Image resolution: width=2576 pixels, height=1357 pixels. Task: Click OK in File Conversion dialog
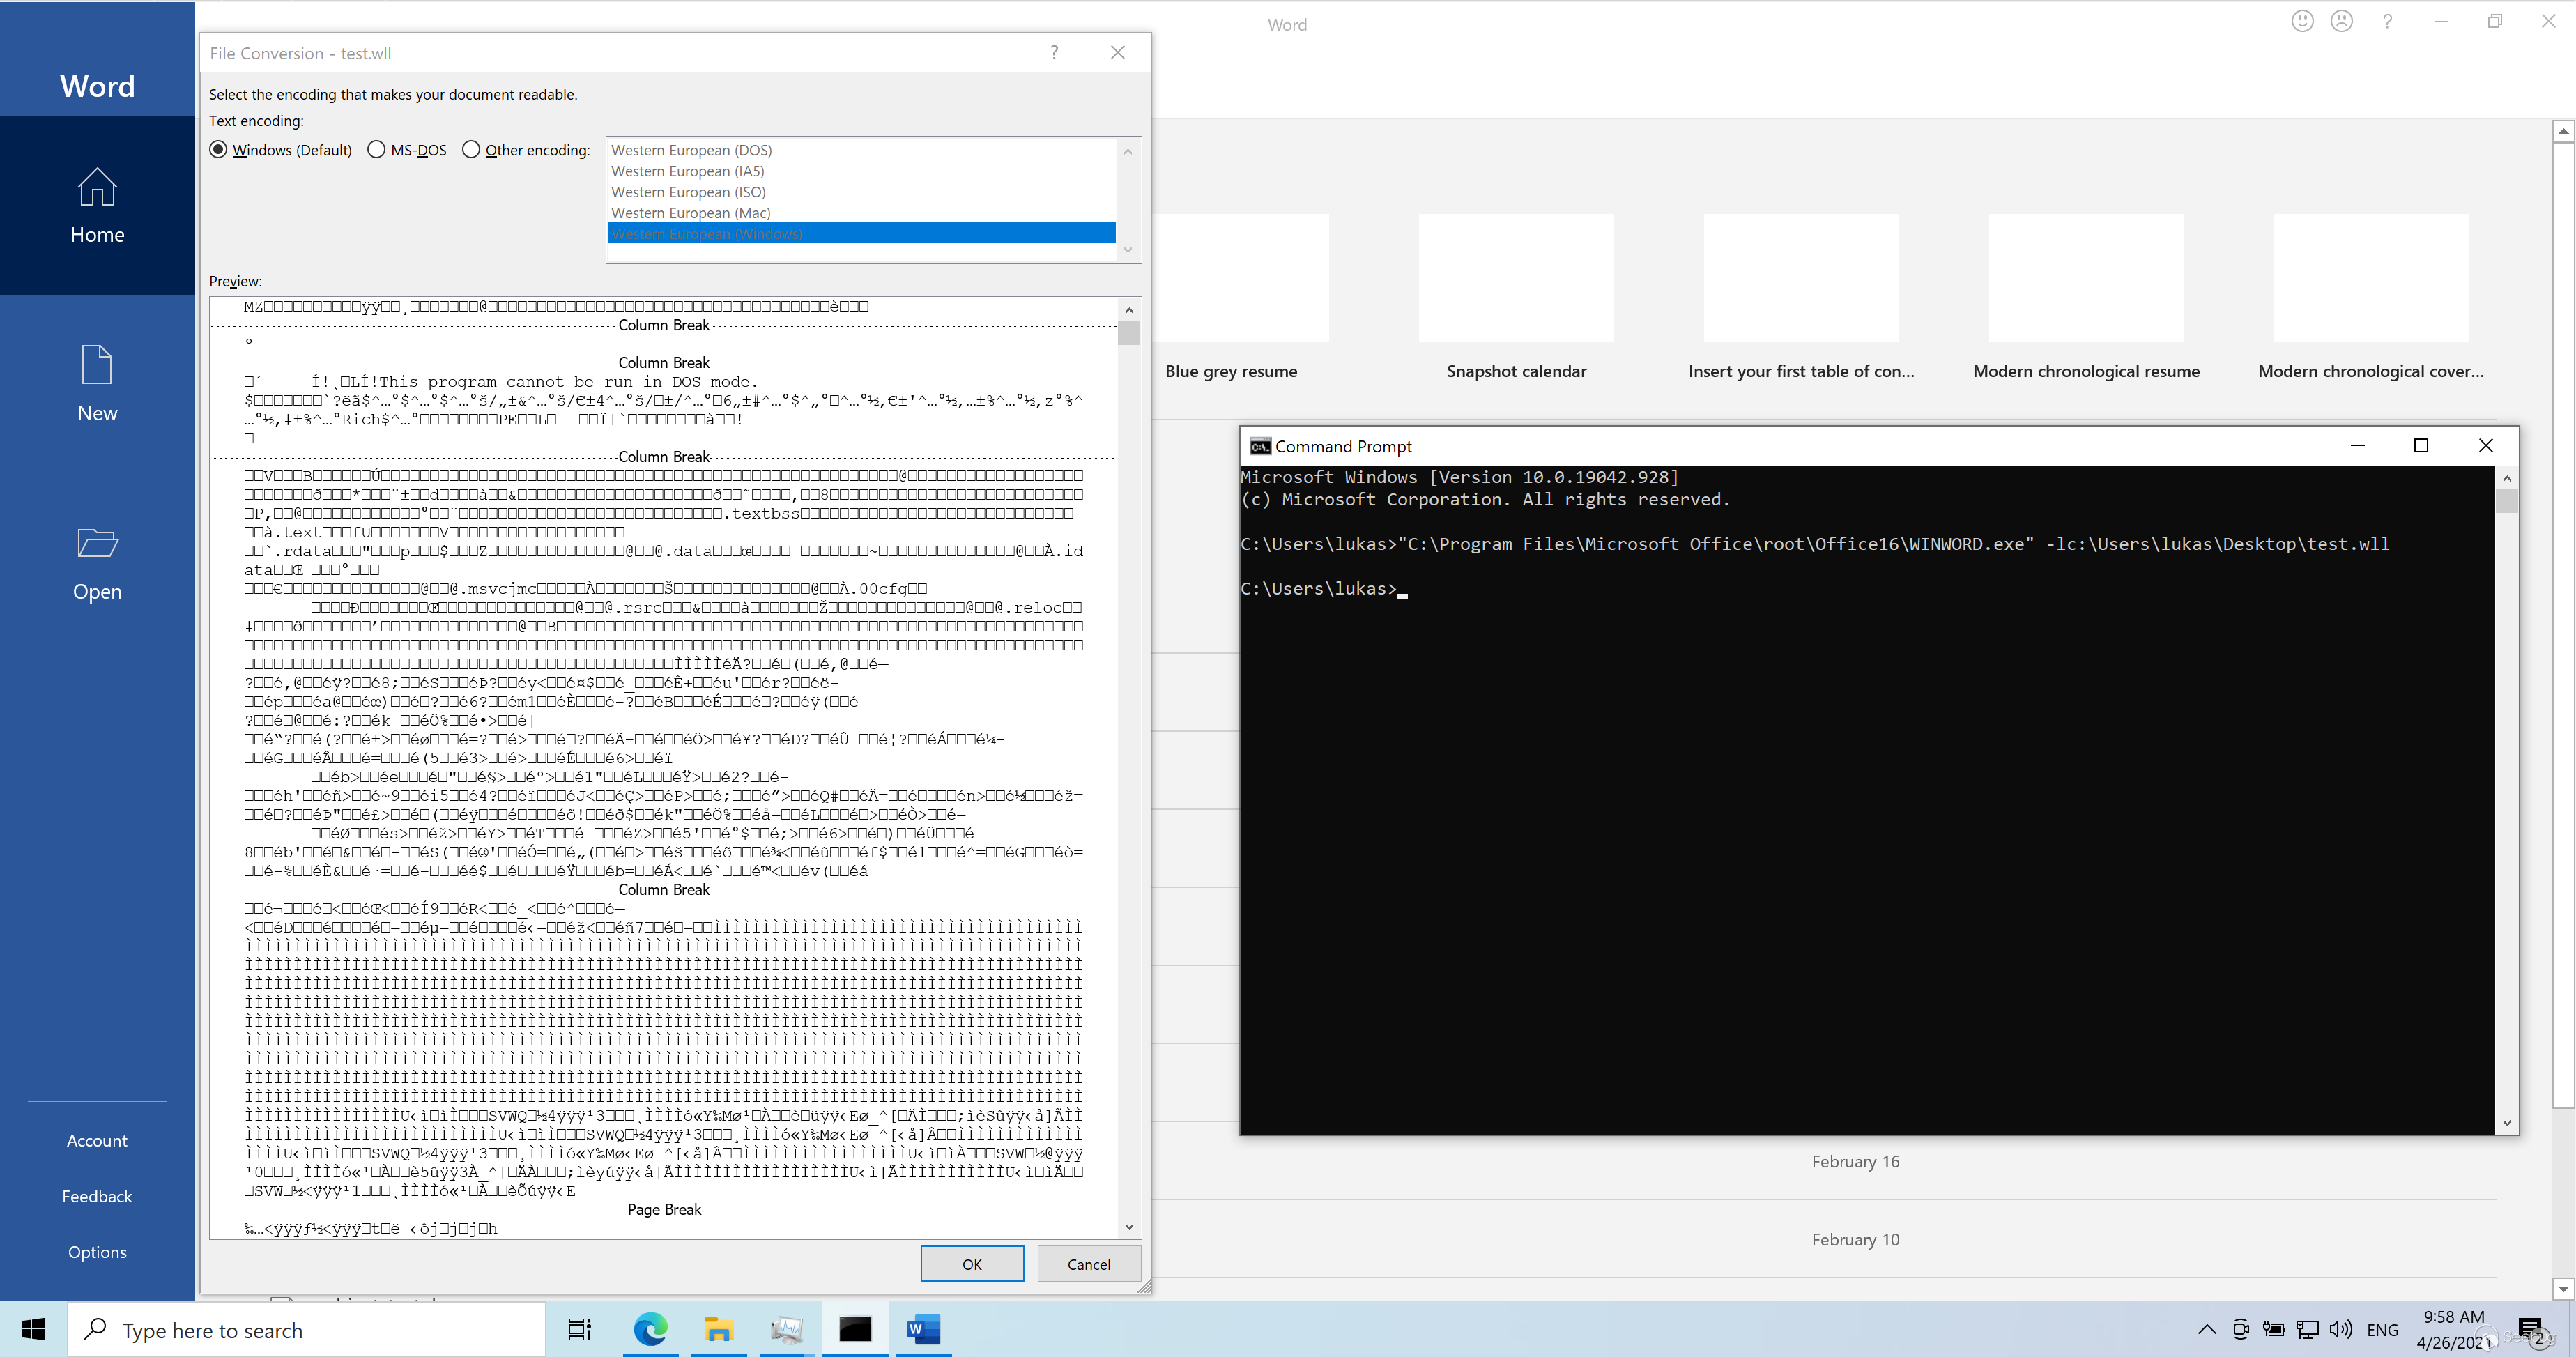pyautogui.click(x=971, y=1264)
